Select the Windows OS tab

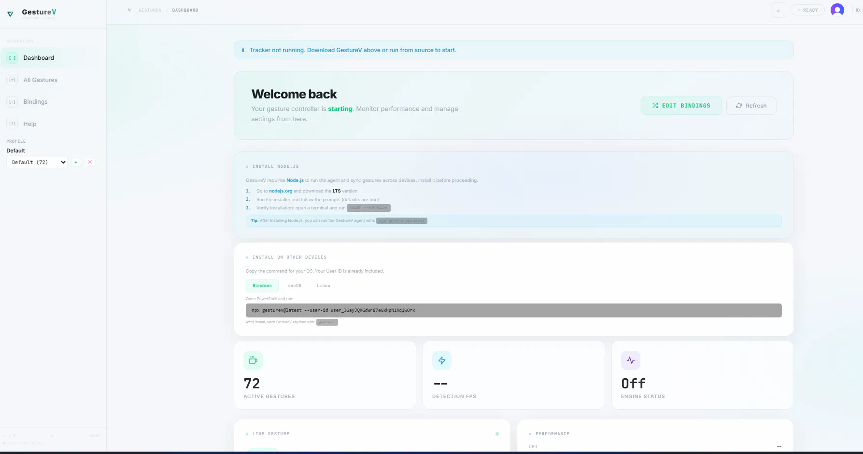262,286
